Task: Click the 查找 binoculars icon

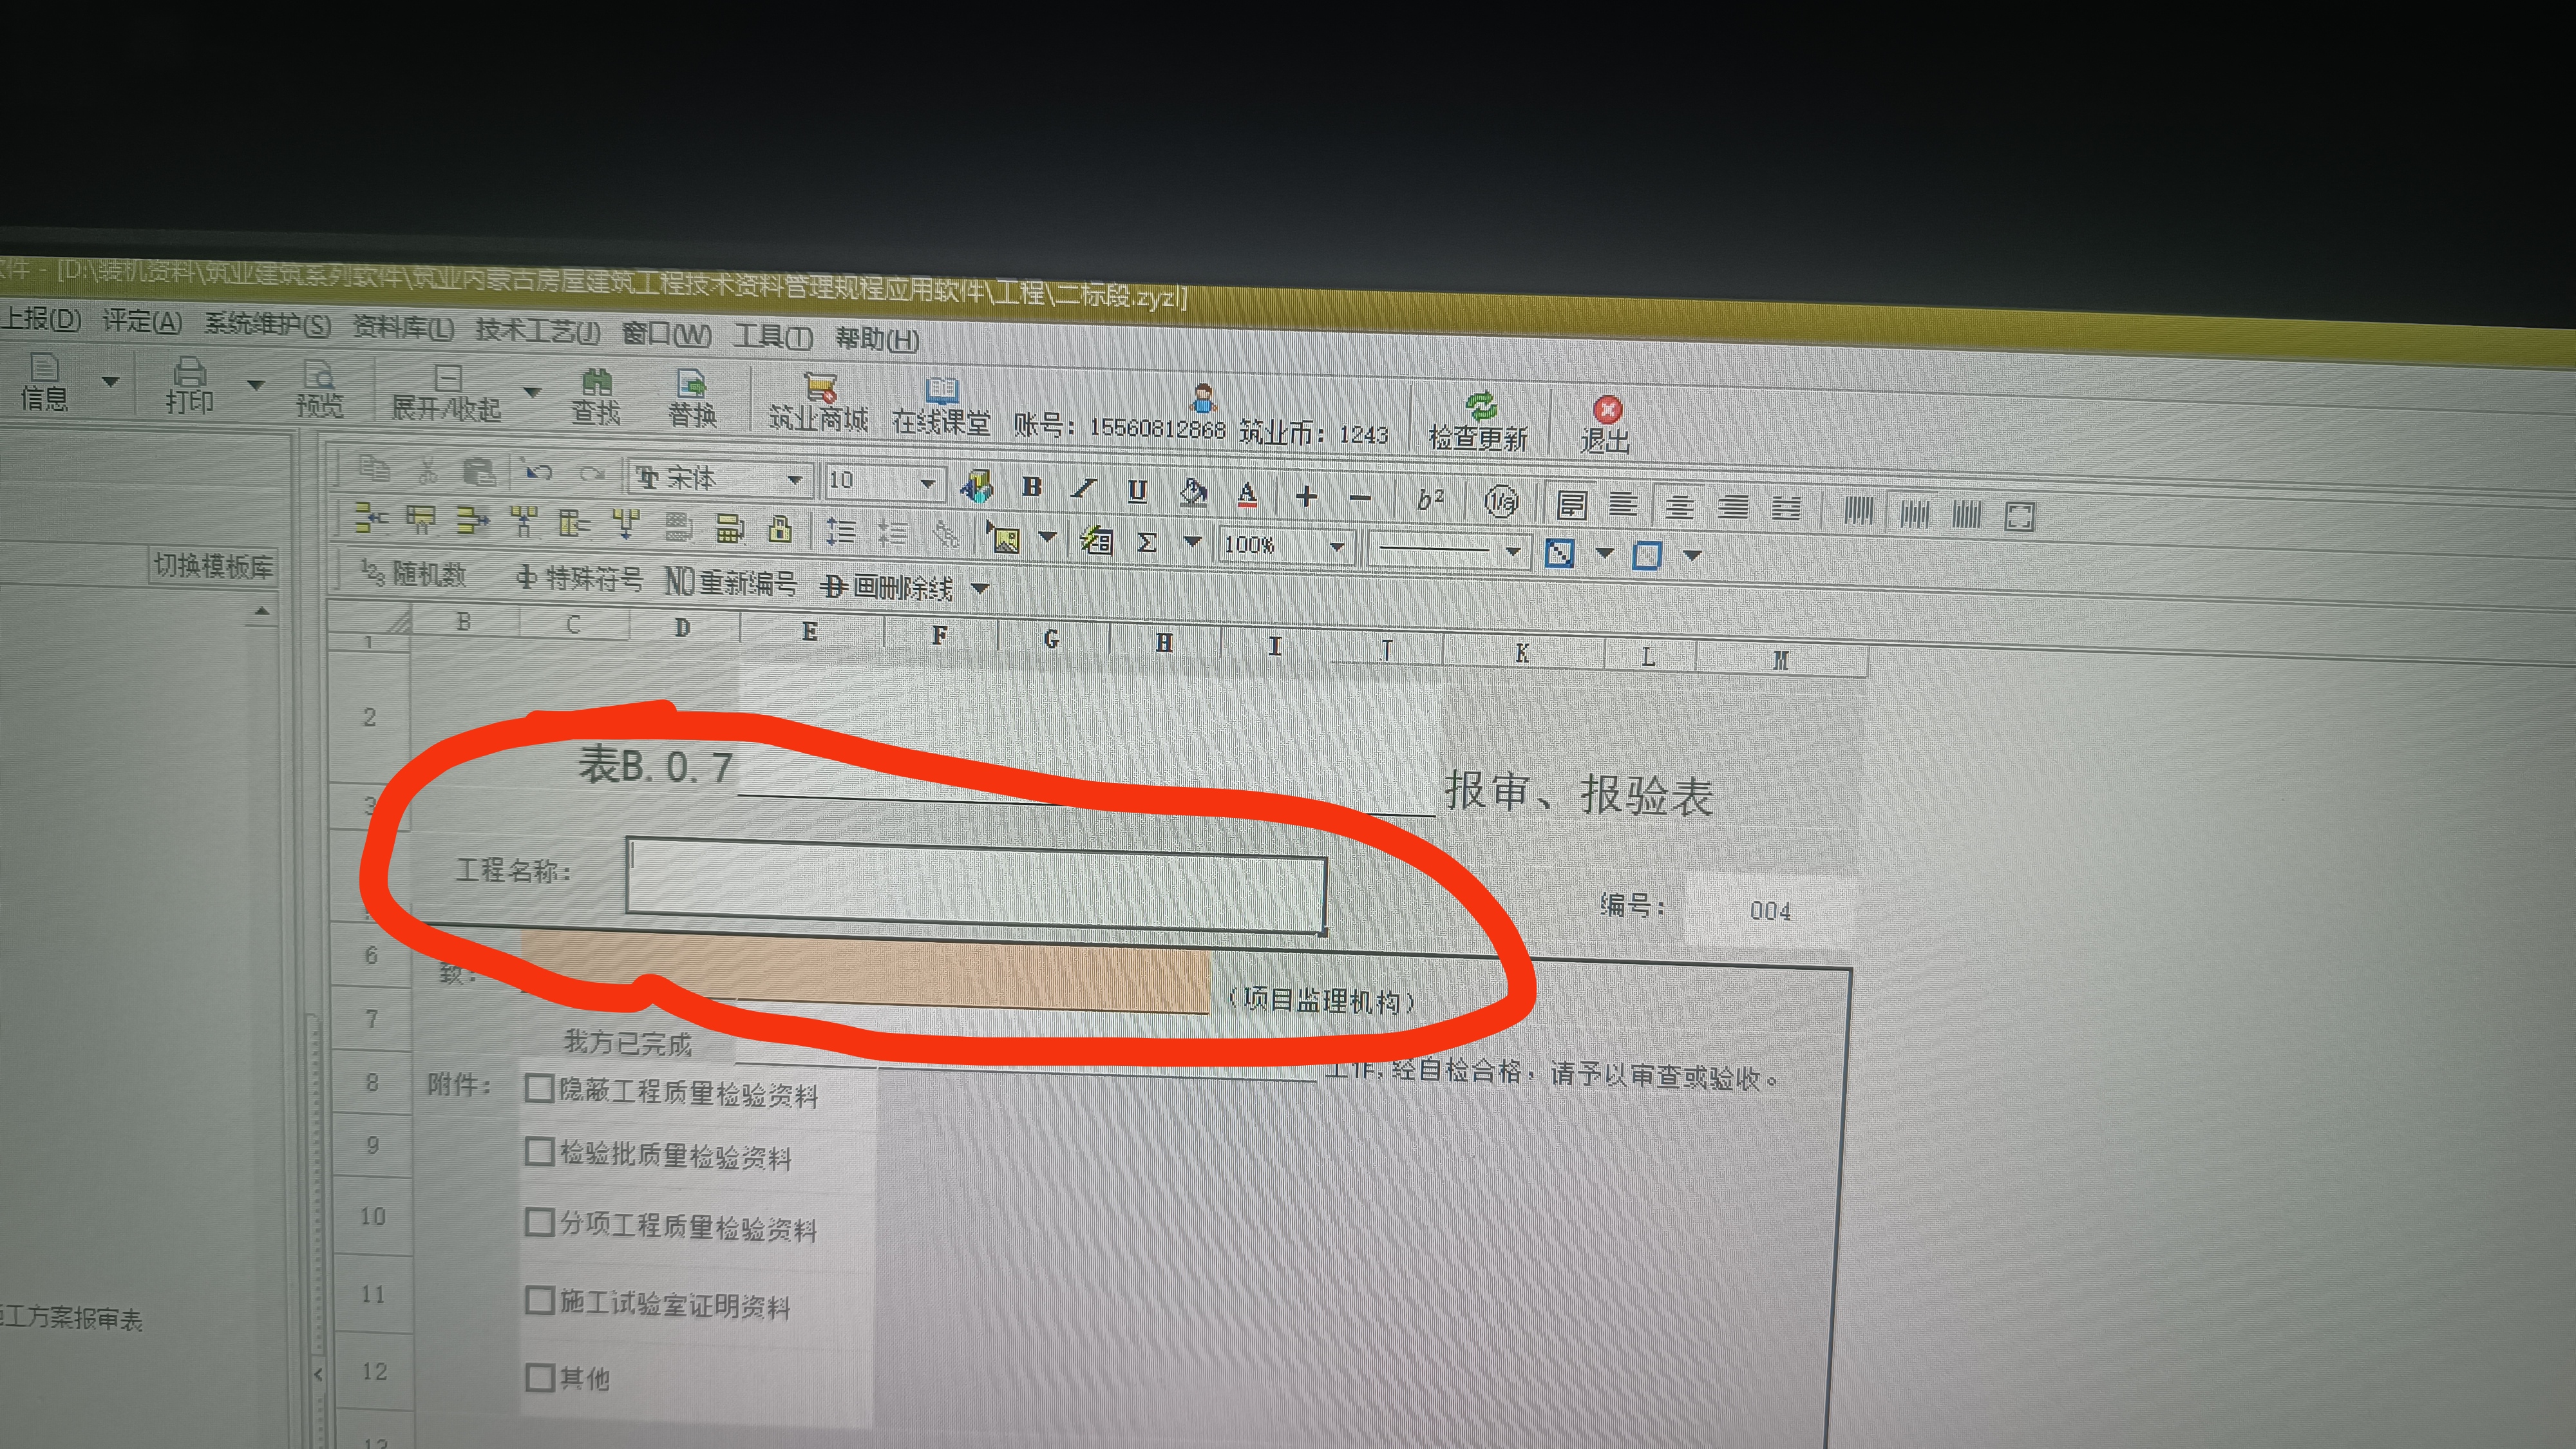Action: point(596,382)
